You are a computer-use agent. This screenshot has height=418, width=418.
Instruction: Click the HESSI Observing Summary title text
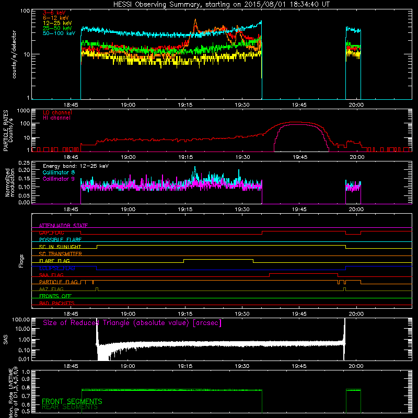222,5
